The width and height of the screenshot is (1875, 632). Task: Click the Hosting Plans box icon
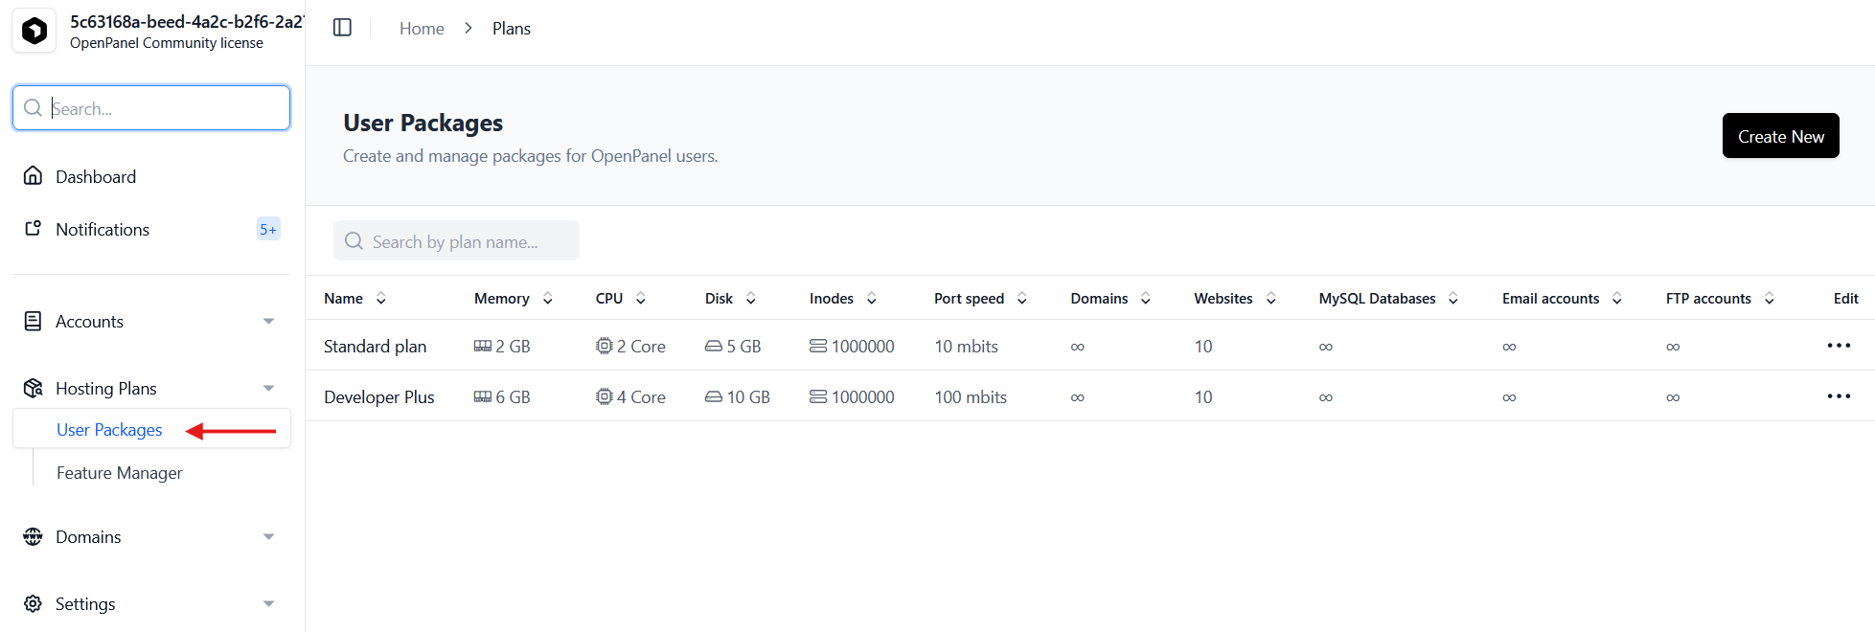34,388
